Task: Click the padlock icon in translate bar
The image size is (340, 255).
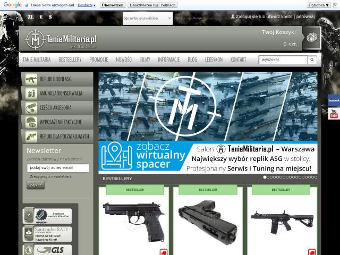Action: pos(27,5)
